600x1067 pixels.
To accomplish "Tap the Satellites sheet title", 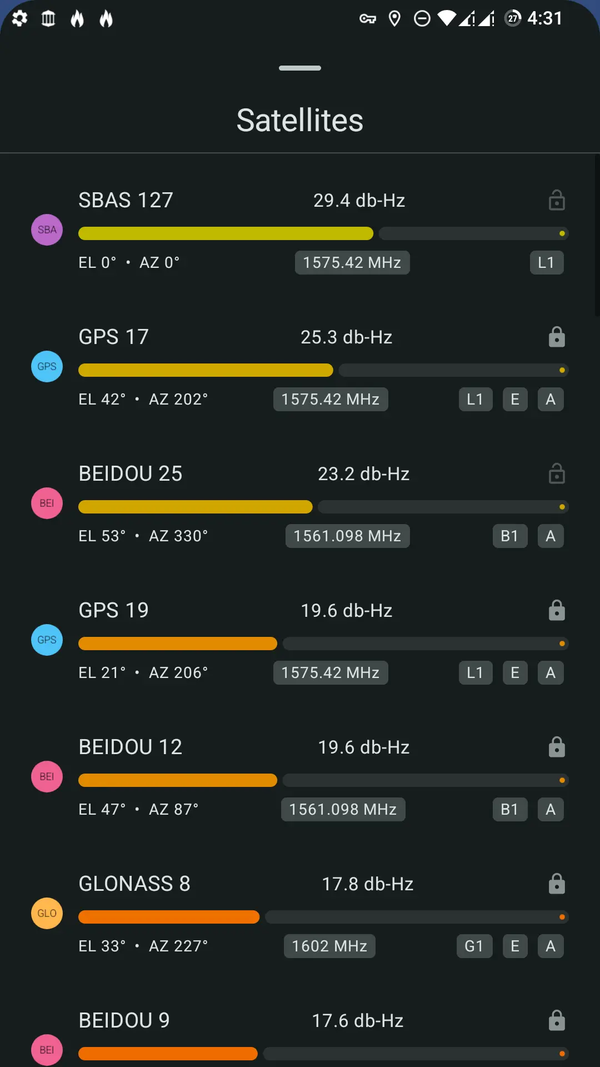I will click(300, 120).
